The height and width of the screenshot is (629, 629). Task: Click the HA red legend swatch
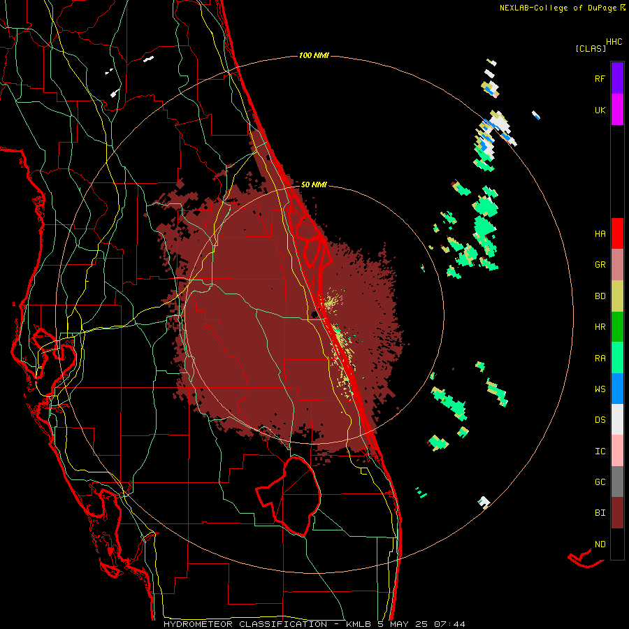point(617,233)
